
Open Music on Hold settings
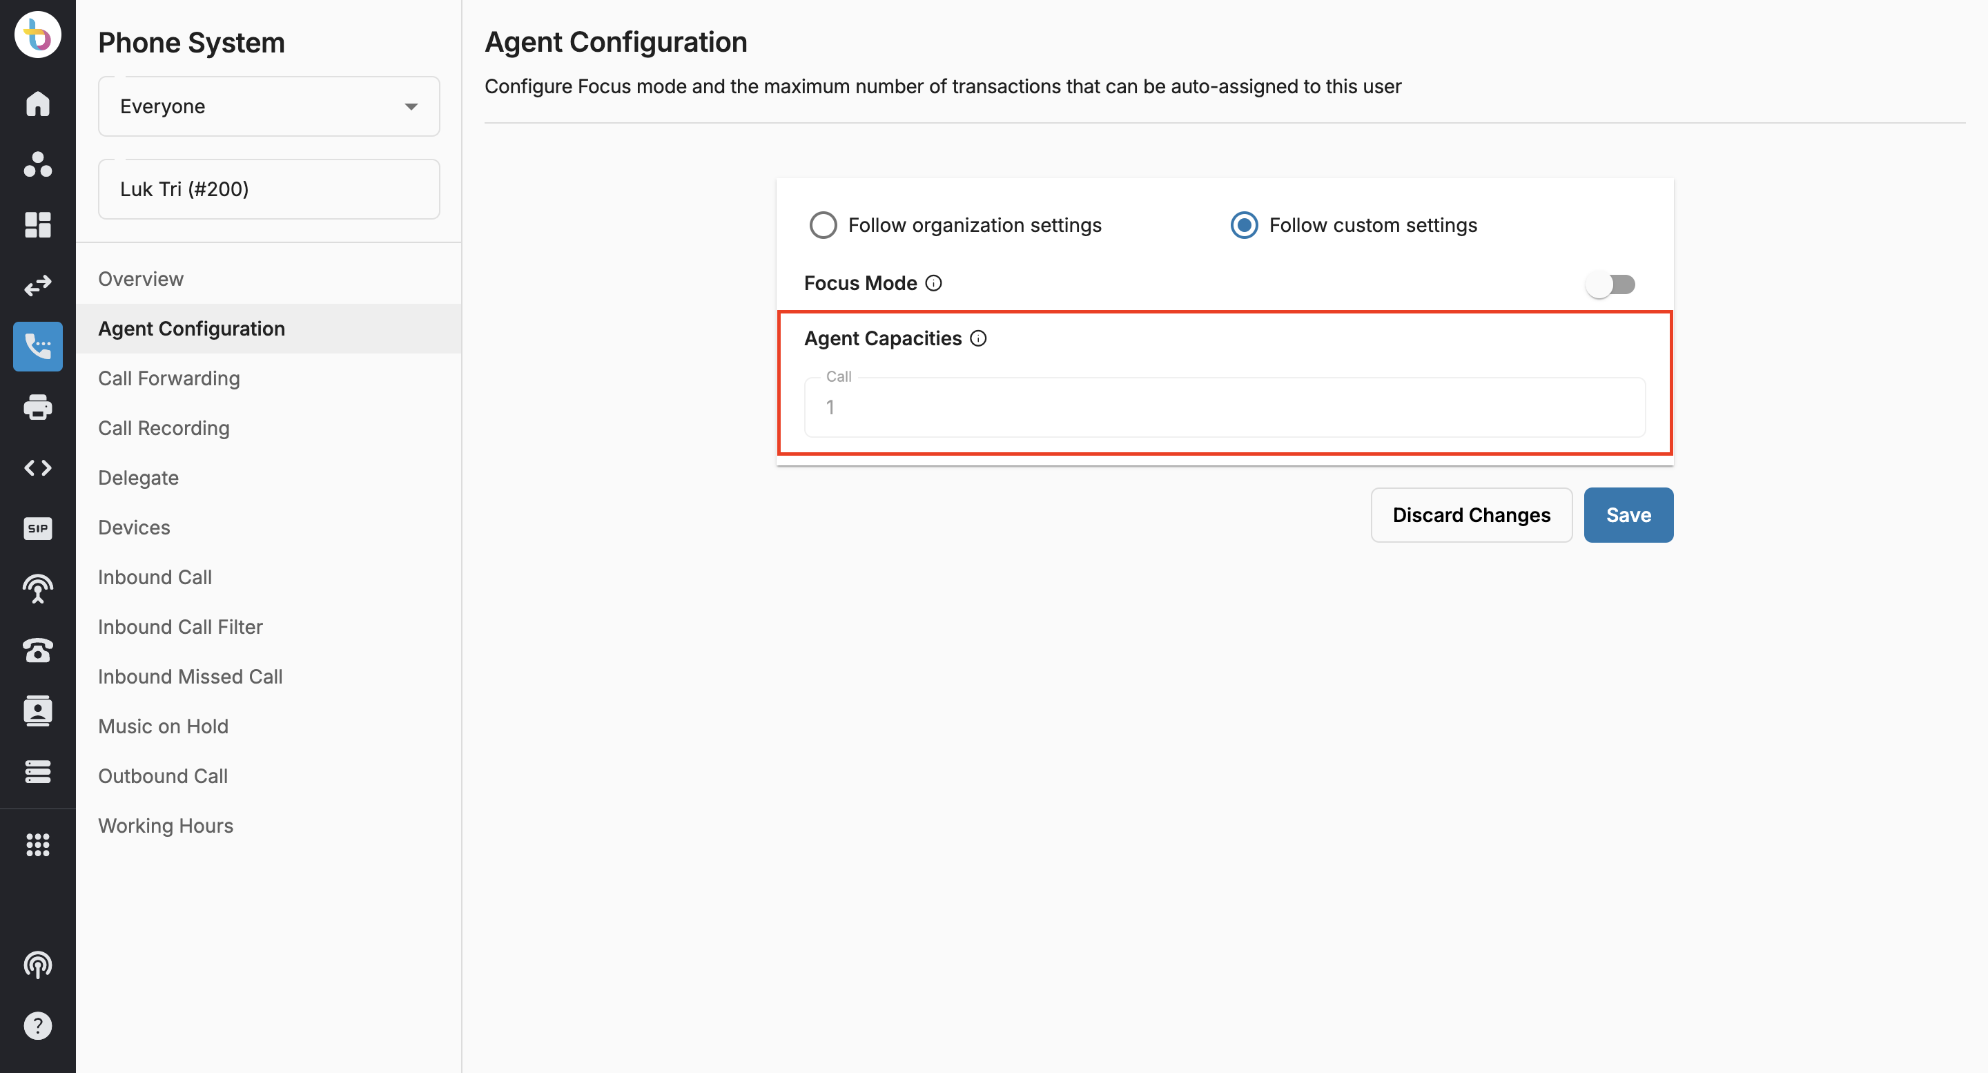269,726
